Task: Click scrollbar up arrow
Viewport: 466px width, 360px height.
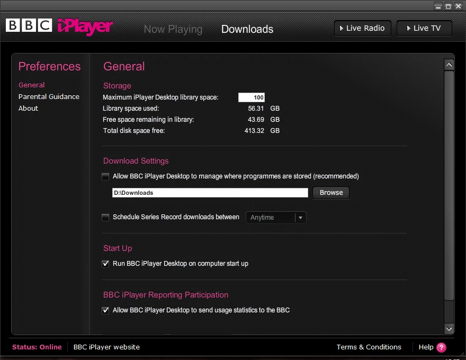Action: pos(449,65)
